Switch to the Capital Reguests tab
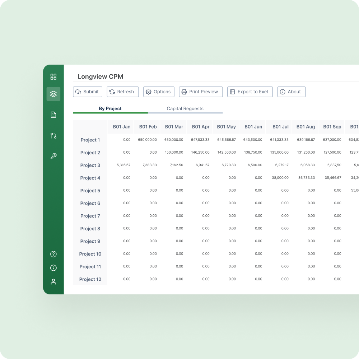The image size is (359, 359). (x=185, y=109)
